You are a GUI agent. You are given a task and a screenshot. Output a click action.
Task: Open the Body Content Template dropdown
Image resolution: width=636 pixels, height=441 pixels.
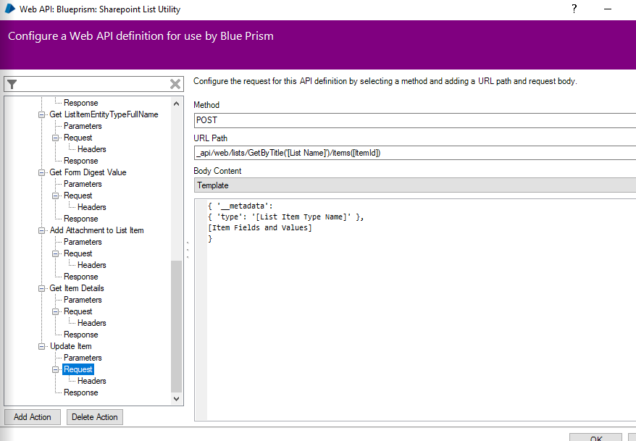click(414, 185)
